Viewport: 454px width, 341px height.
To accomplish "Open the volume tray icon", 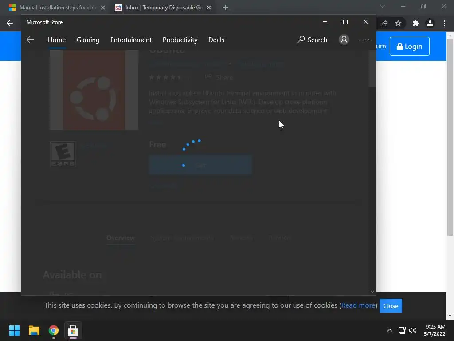I will point(413,330).
